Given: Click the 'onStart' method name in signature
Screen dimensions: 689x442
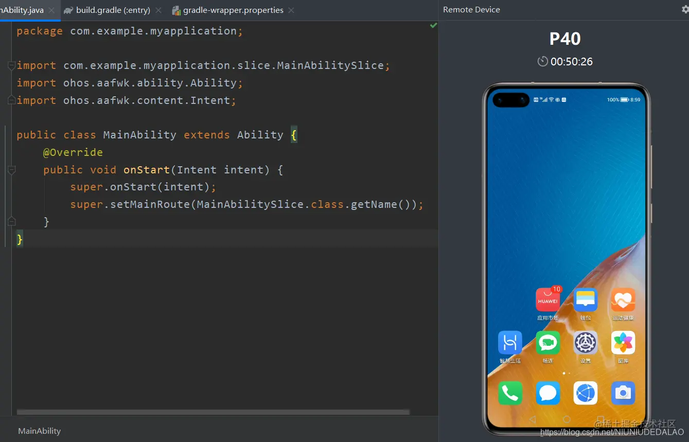Looking at the screenshot, I should point(147,169).
